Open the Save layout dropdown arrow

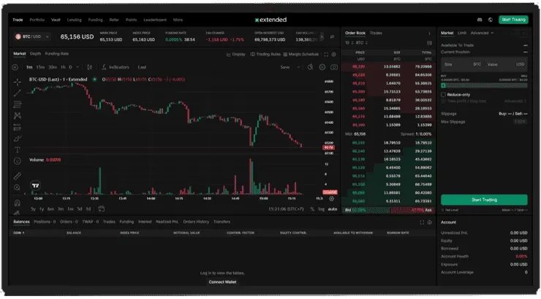coord(298,67)
